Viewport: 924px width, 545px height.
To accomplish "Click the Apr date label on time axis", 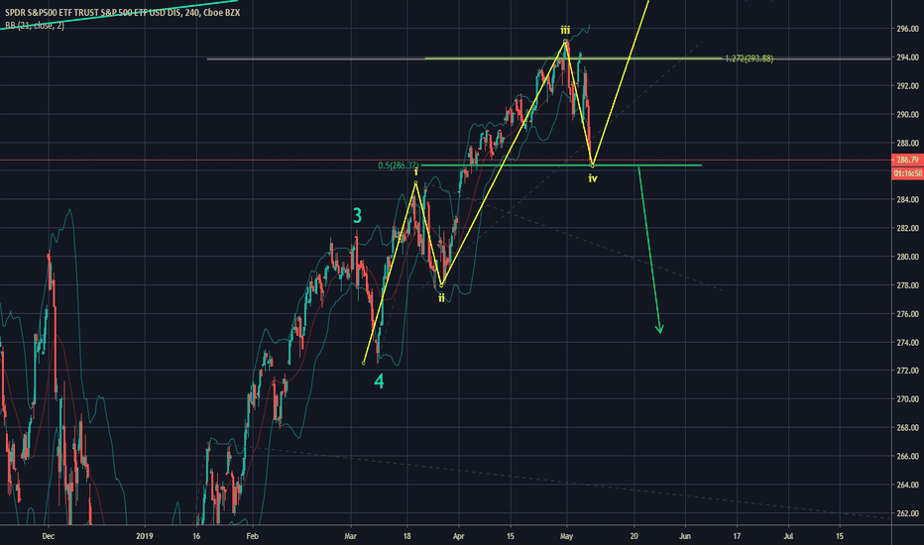I will click(x=458, y=536).
